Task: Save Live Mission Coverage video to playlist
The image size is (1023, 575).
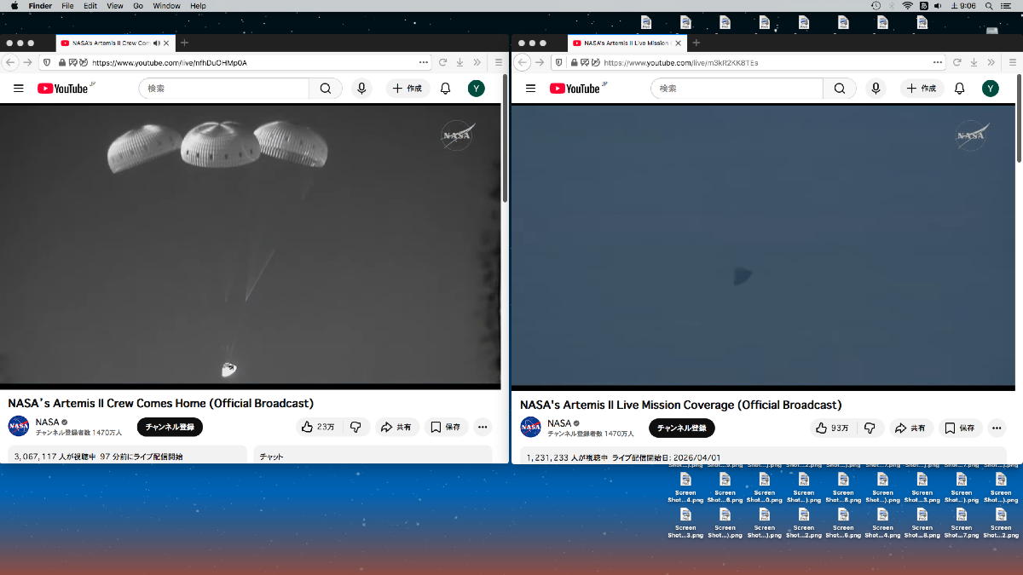Action: 960,428
